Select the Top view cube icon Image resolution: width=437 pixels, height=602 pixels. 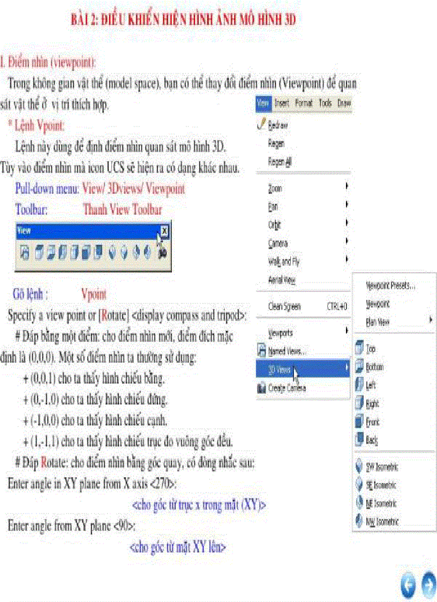click(359, 348)
